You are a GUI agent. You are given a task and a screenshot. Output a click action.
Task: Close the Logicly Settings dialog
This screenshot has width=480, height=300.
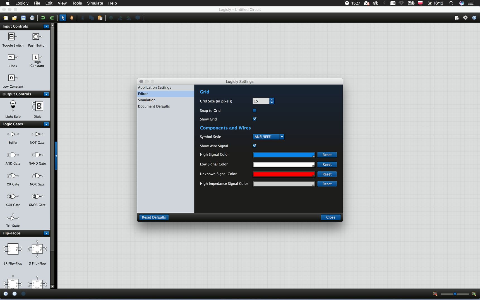[331, 217]
